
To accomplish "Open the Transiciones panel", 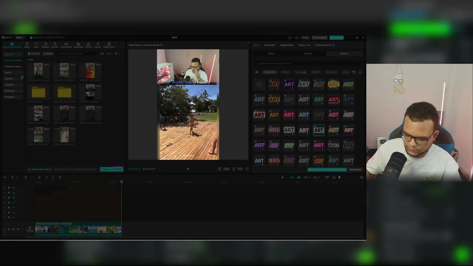I will tap(66, 45).
